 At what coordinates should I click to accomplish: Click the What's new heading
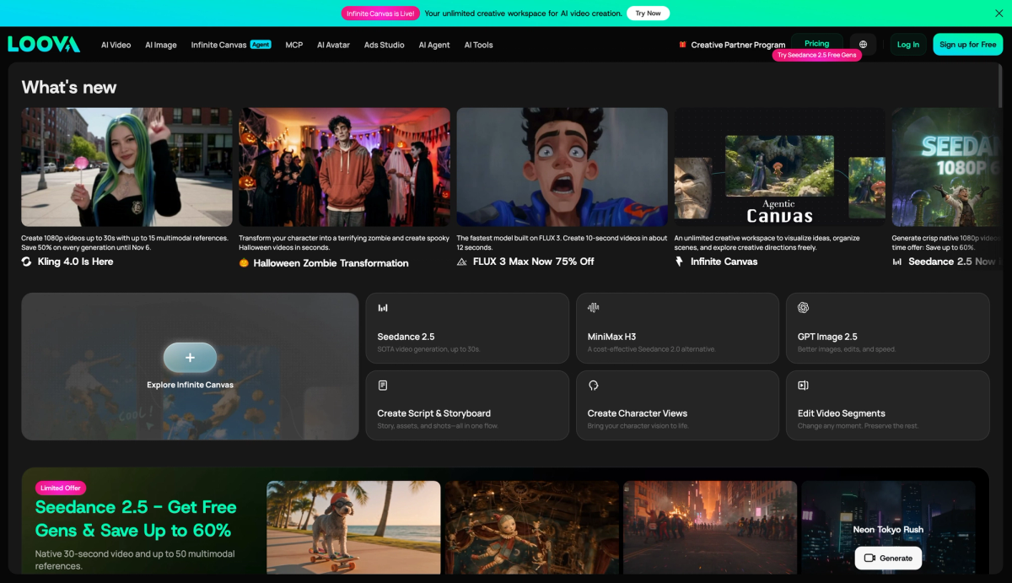69,87
